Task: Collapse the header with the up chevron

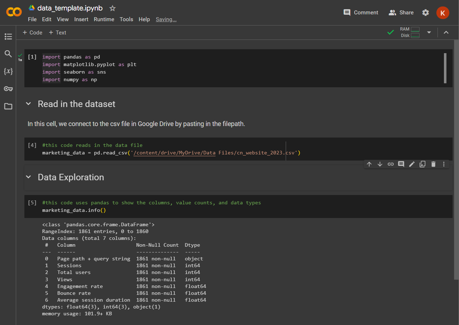Action: [x=446, y=32]
